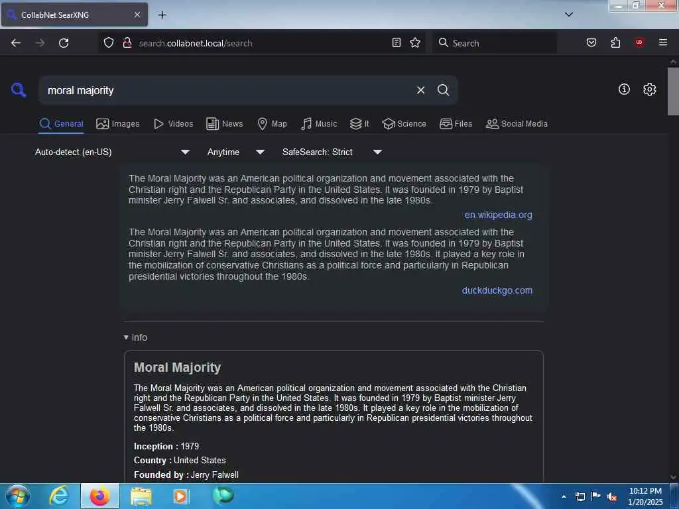
Task: Open the Files category tab
Action: point(456,124)
